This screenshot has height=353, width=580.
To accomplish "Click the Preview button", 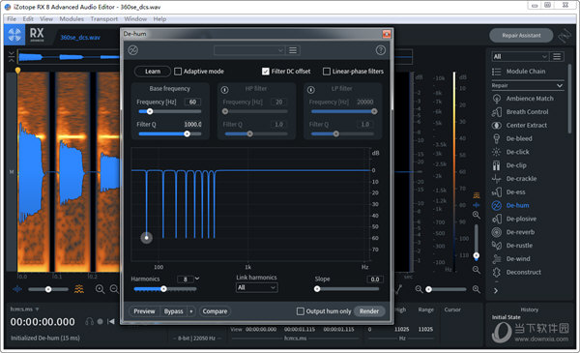I will click(x=144, y=311).
